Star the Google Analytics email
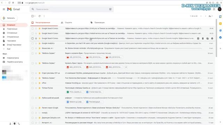Screen dimensions: 223x125 (36, 43)
